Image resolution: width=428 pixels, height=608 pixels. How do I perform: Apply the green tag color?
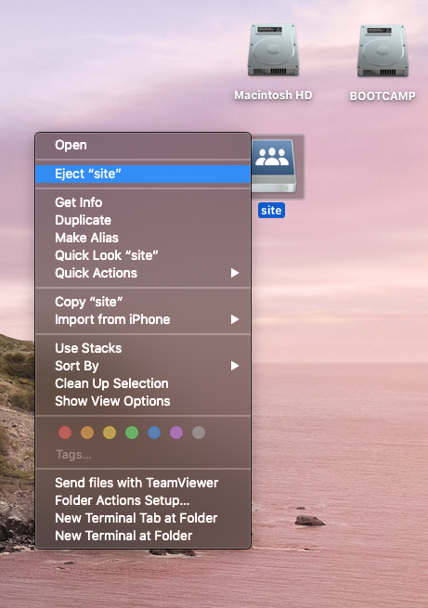pos(132,433)
